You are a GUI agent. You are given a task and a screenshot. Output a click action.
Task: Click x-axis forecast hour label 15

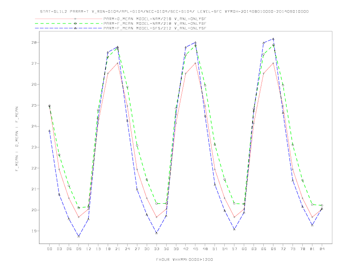coord(98,249)
